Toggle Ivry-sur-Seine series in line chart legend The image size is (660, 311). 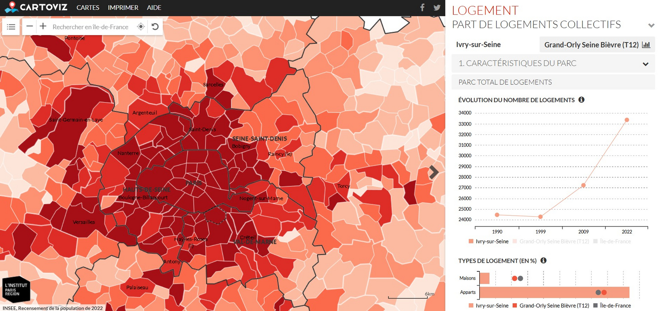[x=488, y=241]
